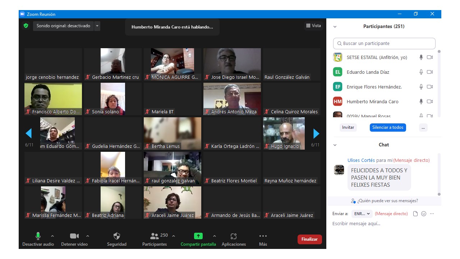Focus the Buscar un participante field

[384, 43]
